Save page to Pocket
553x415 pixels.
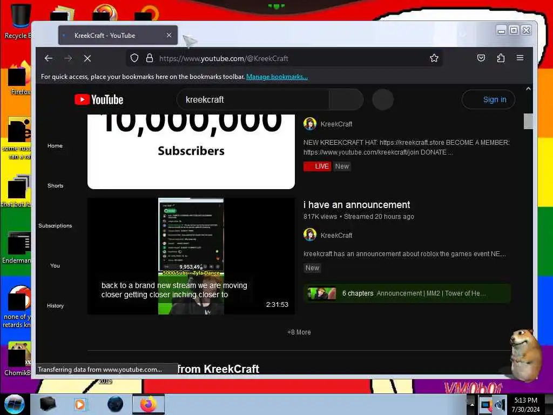coord(481,58)
